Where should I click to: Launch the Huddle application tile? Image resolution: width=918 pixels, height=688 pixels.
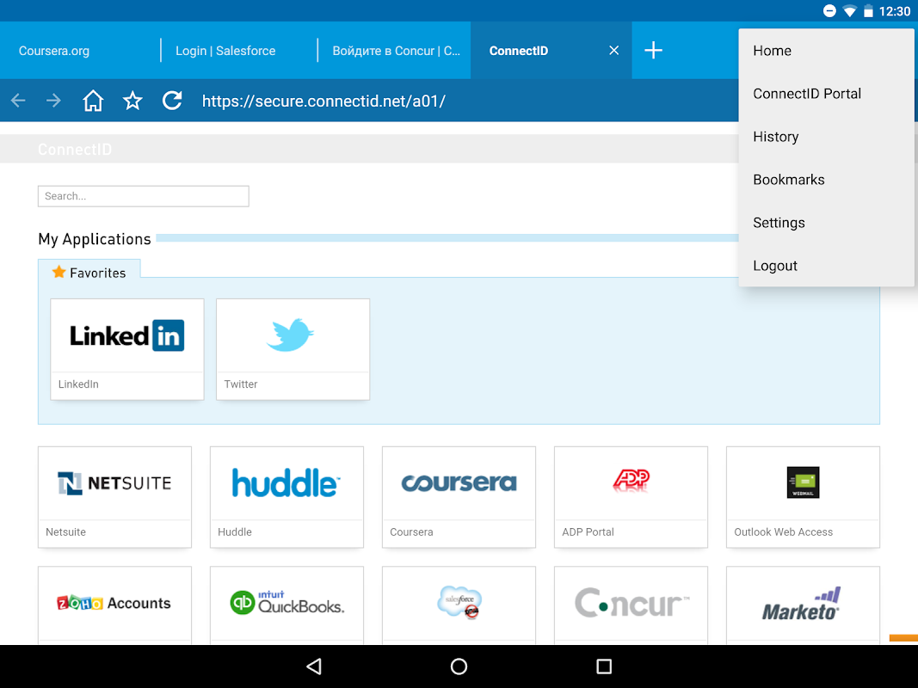pyautogui.click(x=286, y=497)
